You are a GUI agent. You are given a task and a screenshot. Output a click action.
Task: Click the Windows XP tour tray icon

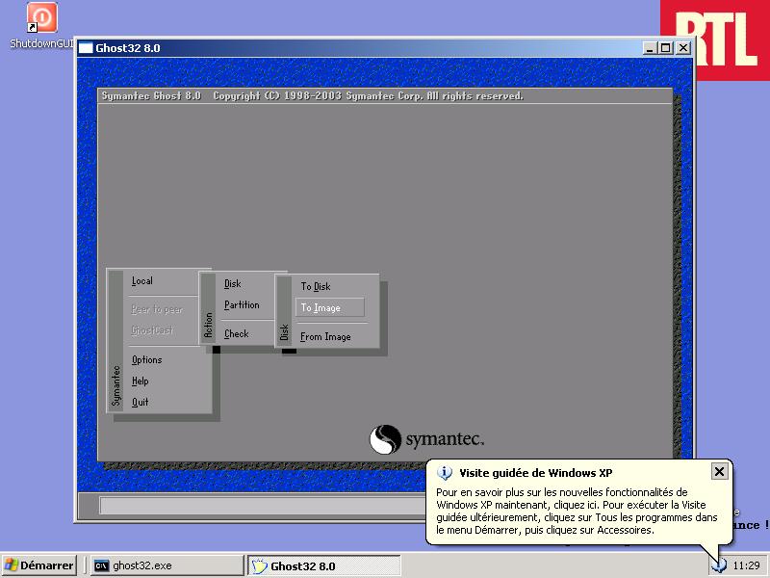pyautogui.click(x=719, y=565)
